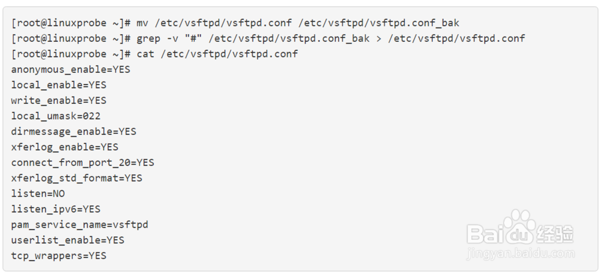Click the xferlog_std_format=YES line
Image resolution: width=608 pixels, height=274 pixels.
pos(77,178)
